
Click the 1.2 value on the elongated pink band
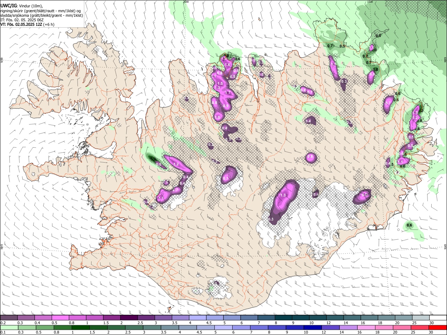(176, 164)
